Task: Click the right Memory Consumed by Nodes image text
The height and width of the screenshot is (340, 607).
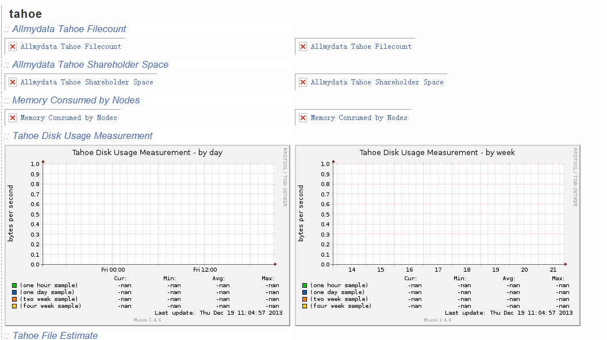Action: pyautogui.click(x=359, y=118)
